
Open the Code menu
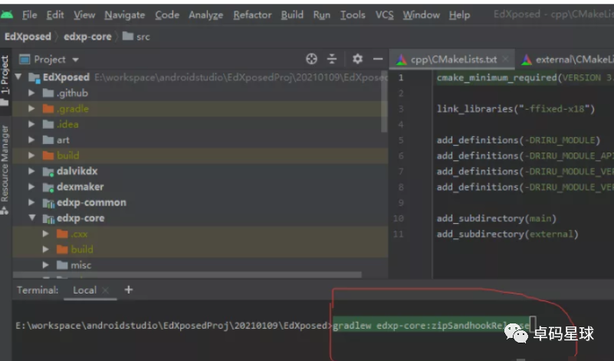click(x=167, y=15)
